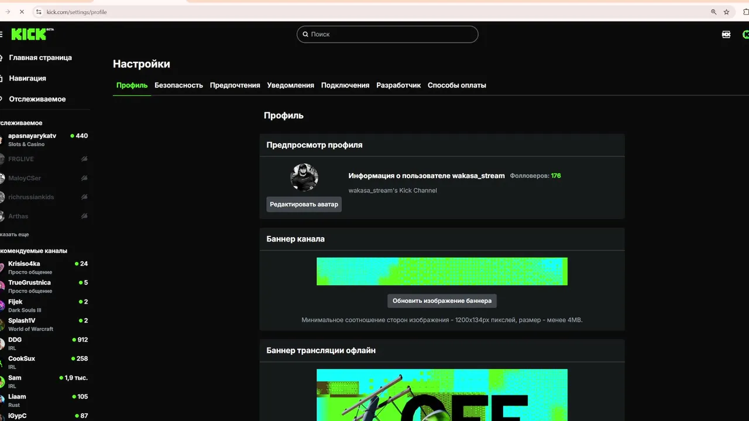Click the Обновить изображение баннера button
The height and width of the screenshot is (421, 749).
(x=442, y=301)
